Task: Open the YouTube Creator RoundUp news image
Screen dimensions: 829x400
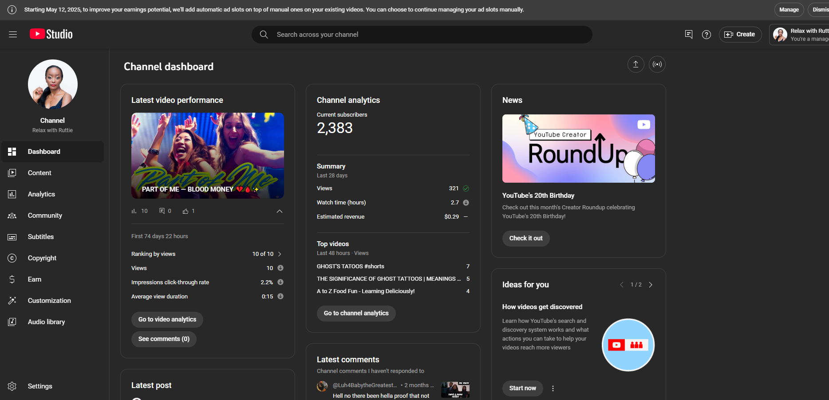Action: pos(579,149)
